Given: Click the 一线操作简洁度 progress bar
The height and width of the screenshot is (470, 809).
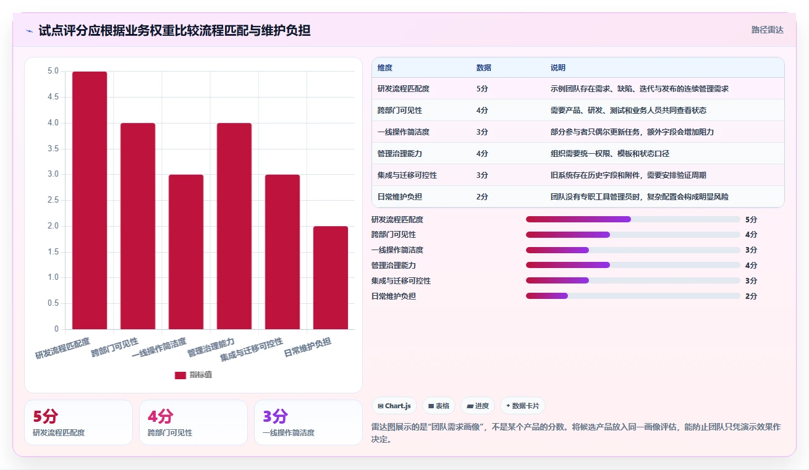Looking at the screenshot, I should [x=633, y=250].
